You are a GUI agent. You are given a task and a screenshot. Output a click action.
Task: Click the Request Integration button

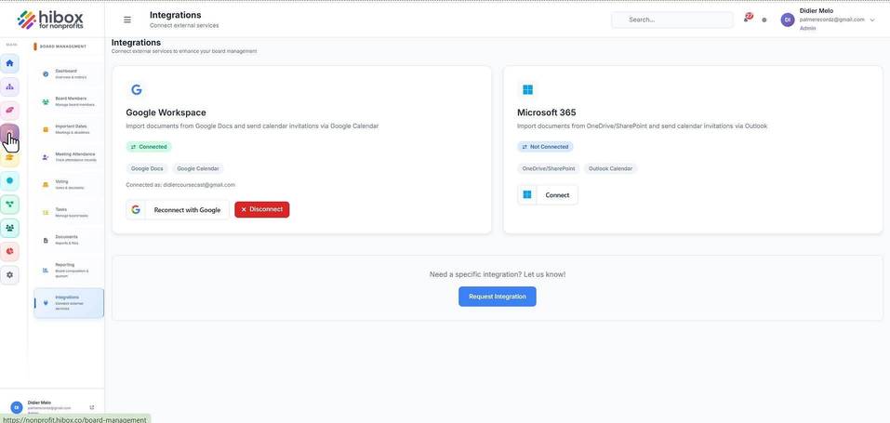click(498, 297)
